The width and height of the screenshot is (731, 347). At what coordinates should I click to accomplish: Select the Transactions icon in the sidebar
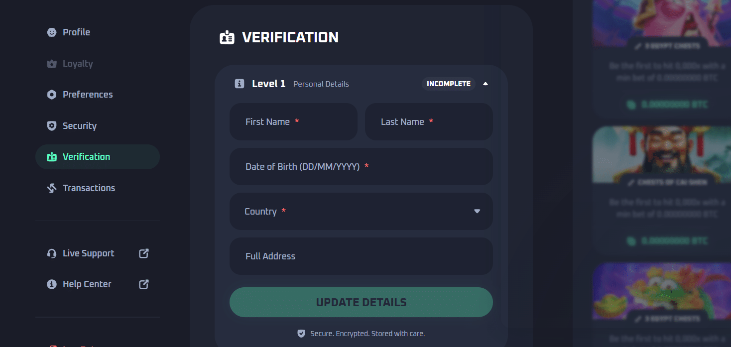tap(51, 188)
